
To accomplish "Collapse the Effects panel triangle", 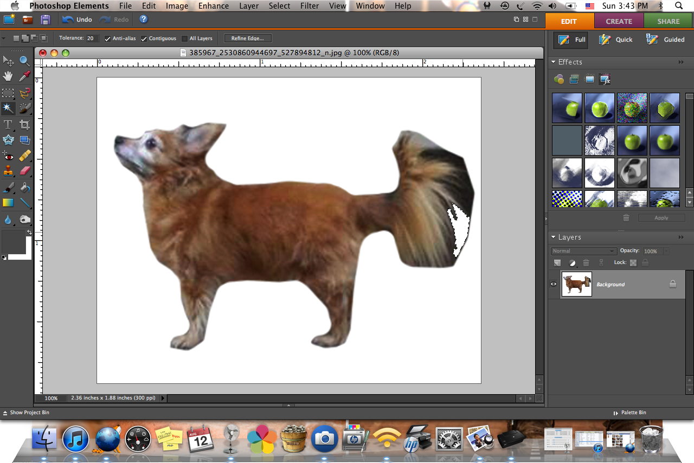I will tap(553, 62).
